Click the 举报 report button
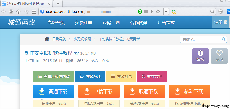This screenshot has height=109, width=230. click(200, 56)
